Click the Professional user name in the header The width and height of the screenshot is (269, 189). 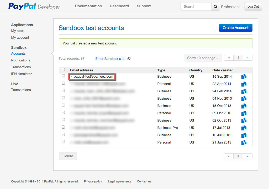(233, 7)
